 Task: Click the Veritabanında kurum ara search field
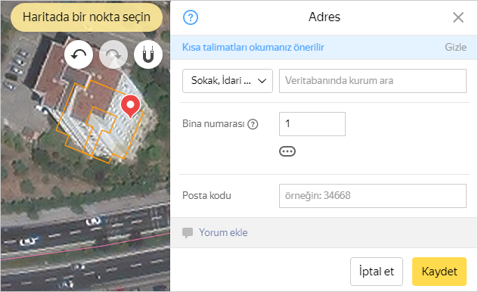tap(373, 81)
